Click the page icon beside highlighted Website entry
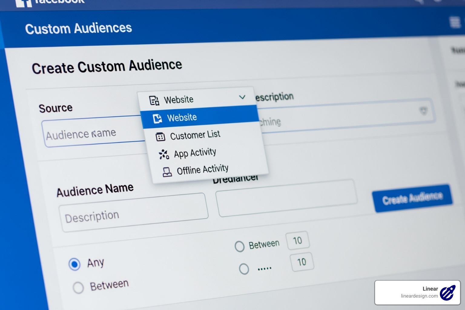Viewport: 465px width, 310px height. point(159,119)
